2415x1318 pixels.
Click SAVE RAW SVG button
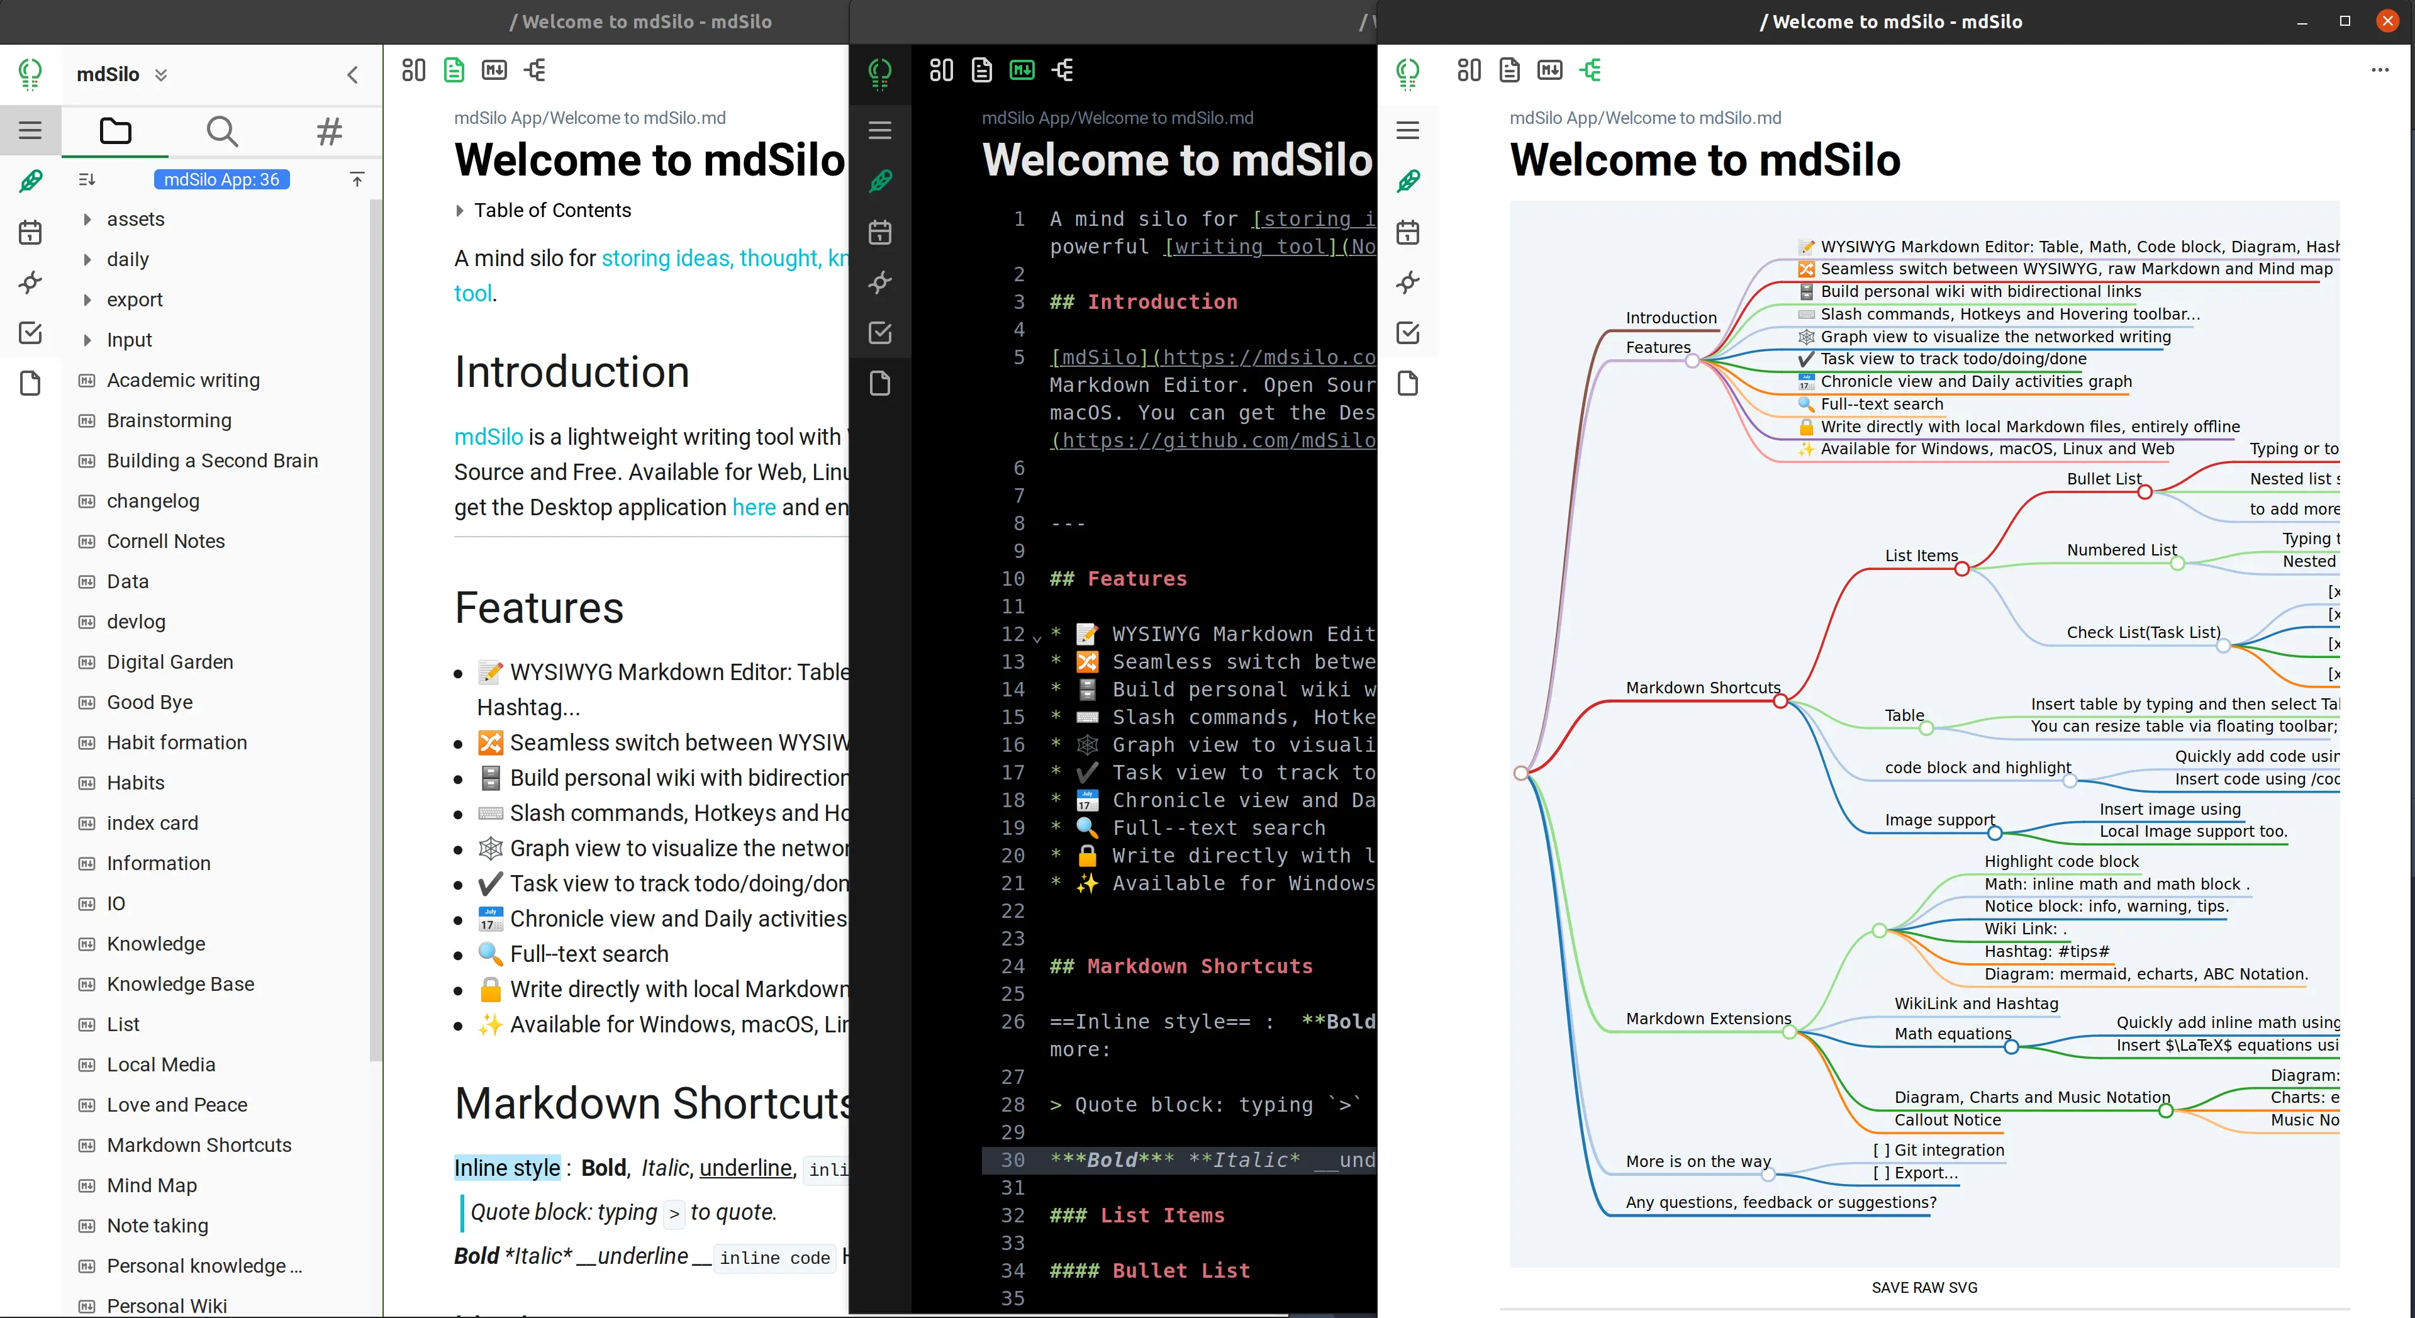(x=1924, y=1287)
